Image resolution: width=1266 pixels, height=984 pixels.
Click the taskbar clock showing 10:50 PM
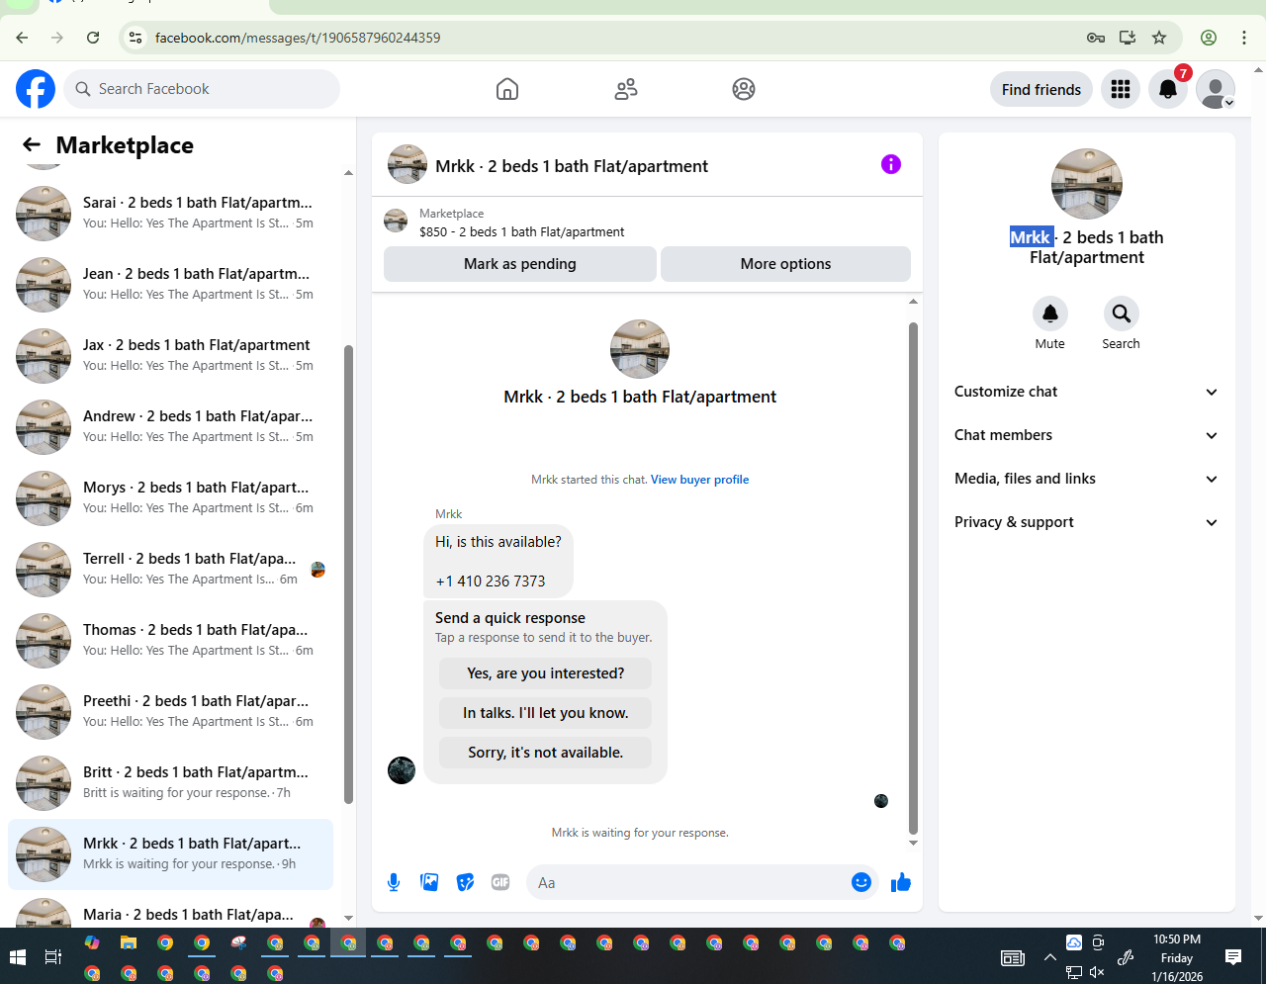pos(1177,957)
